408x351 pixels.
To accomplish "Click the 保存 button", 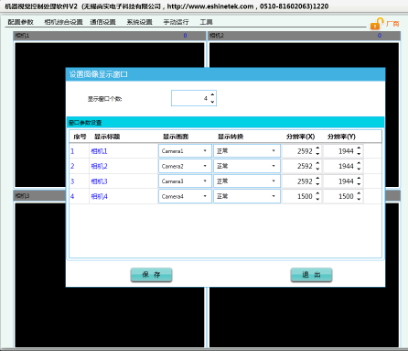I will point(151,275).
